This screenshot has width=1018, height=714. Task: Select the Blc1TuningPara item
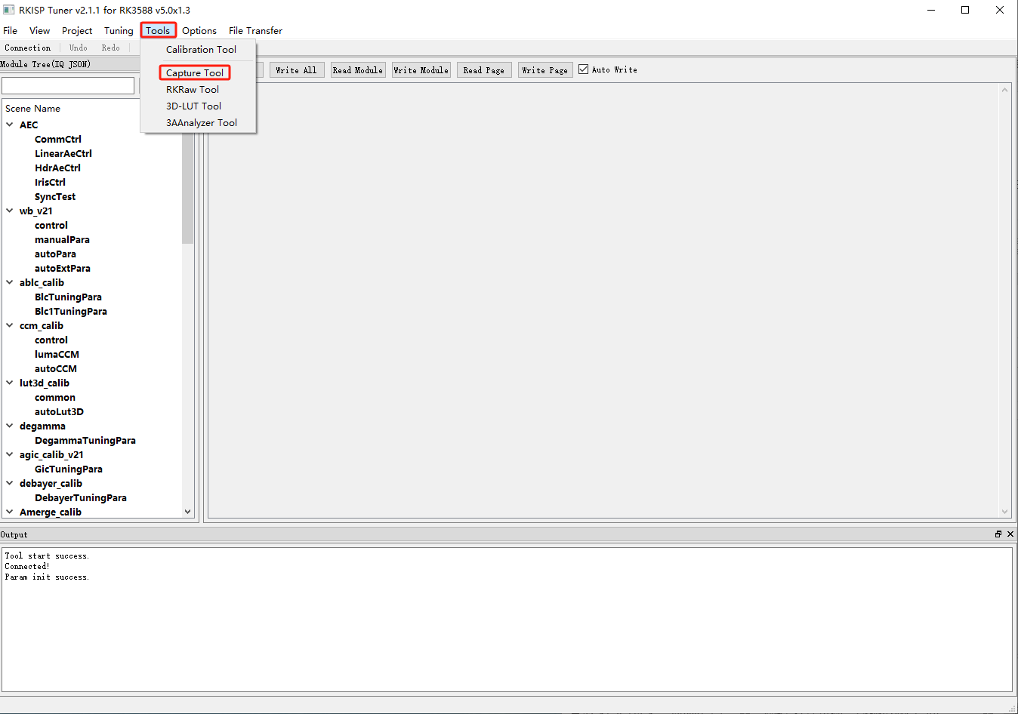[71, 312]
